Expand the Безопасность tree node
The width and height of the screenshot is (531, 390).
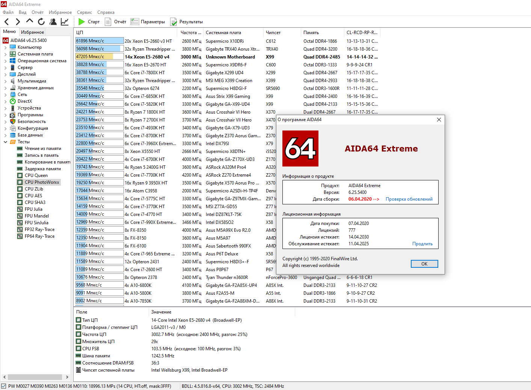pyautogui.click(x=5, y=121)
